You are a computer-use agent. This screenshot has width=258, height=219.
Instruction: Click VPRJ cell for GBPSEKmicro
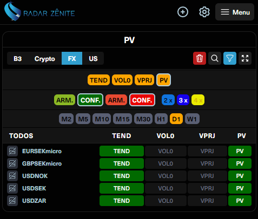[207, 163]
